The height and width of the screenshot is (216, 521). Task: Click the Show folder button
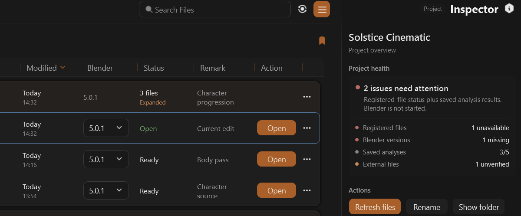(x=479, y=207)
